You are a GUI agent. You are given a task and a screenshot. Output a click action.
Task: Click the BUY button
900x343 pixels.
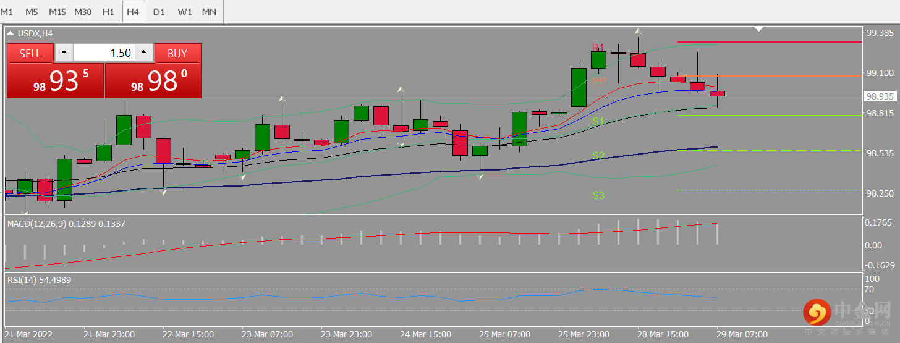click(x=177, y=53)
